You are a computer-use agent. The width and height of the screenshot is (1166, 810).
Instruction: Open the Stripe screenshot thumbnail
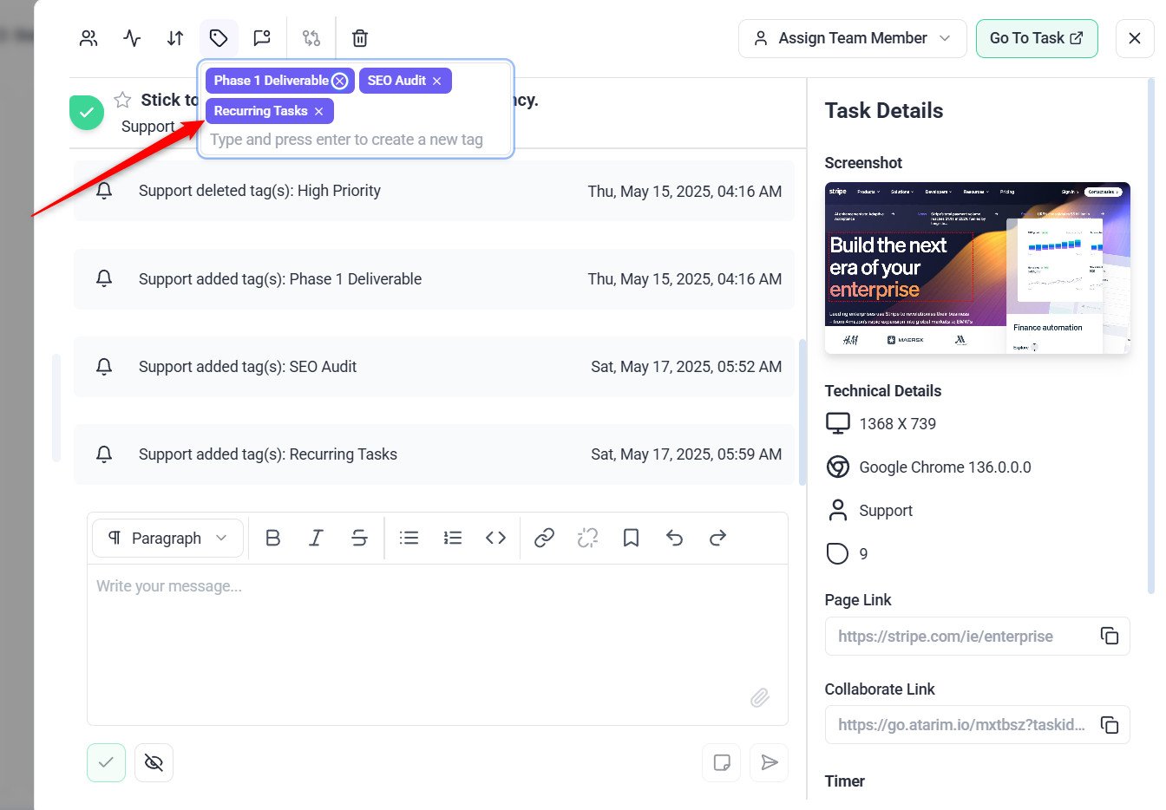(977, 268)
